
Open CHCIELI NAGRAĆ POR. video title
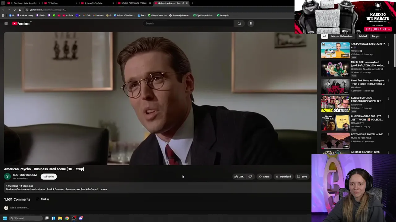click(367, 118)
